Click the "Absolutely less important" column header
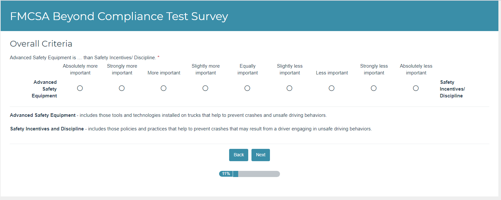The width and height of the screenshot is (501, 200). [x=416, y=70]
